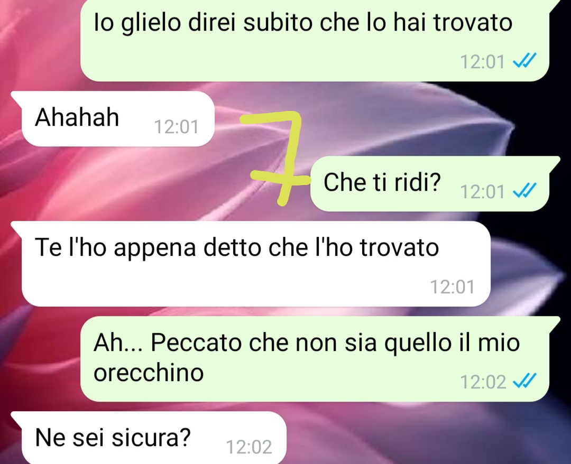Click the yellow hand-drawn number 7

277,157
